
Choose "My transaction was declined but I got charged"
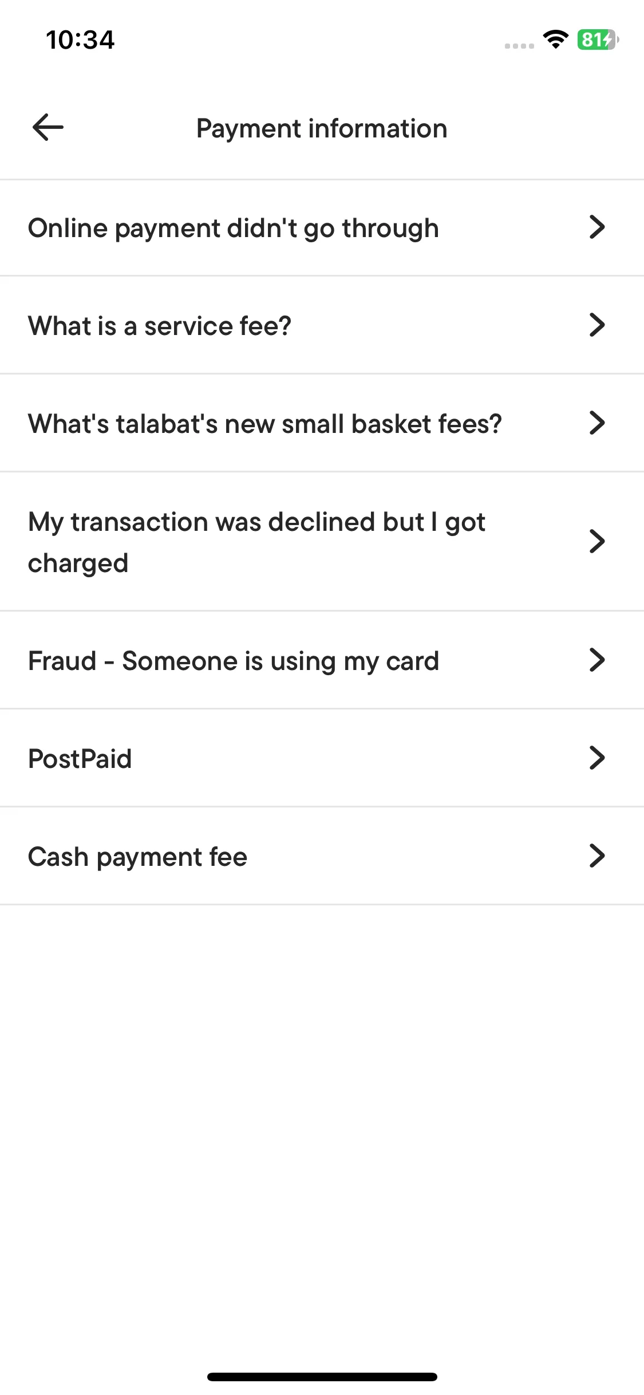[x=256, y=542]
